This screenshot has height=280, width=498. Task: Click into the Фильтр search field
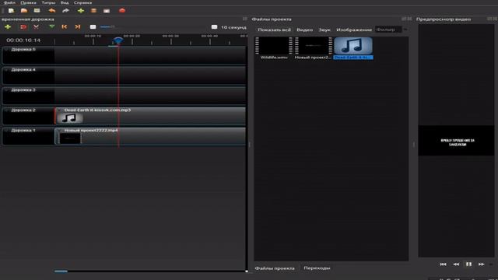[388, 30]
